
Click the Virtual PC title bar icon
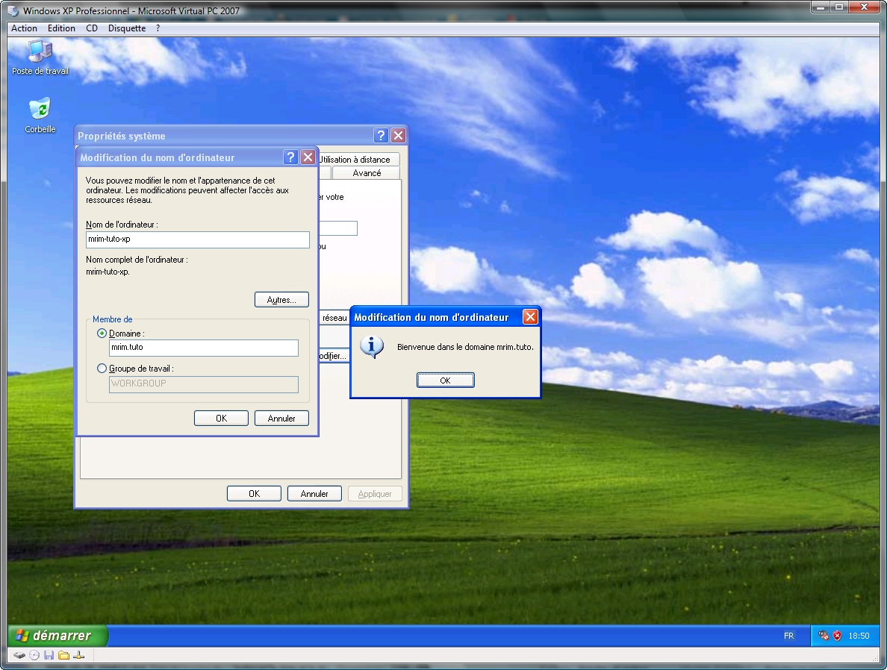point(13,10)
